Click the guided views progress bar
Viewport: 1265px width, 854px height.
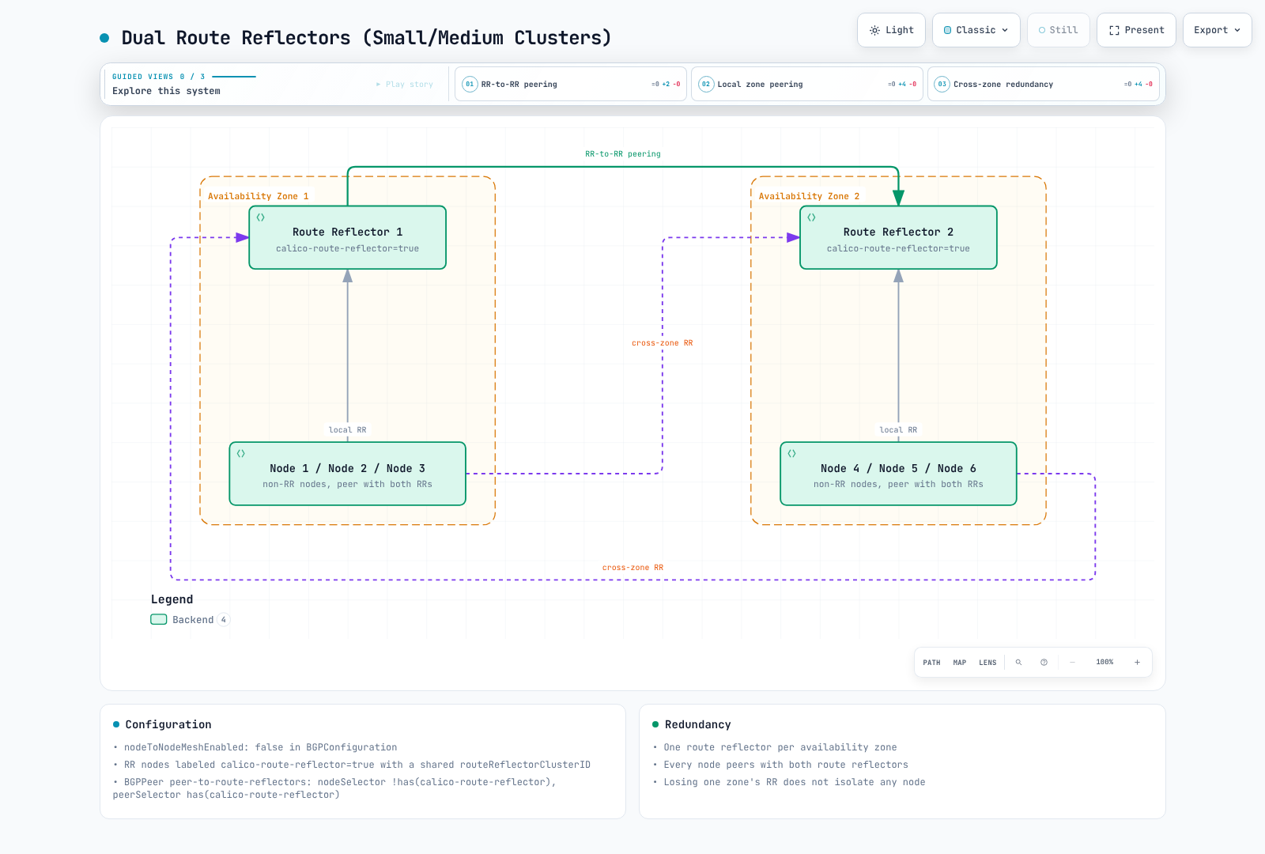pyautogui.click(x=234, y=77)
